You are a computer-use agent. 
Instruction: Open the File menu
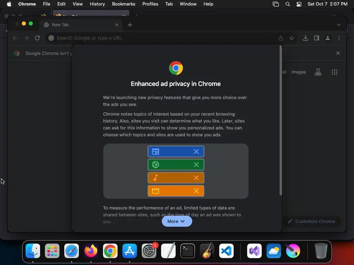[47, 4]
